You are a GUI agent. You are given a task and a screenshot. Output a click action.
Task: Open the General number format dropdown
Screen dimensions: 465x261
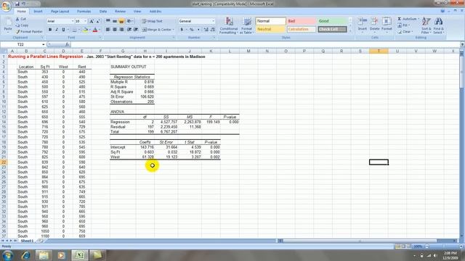click(x=213, y=21)
